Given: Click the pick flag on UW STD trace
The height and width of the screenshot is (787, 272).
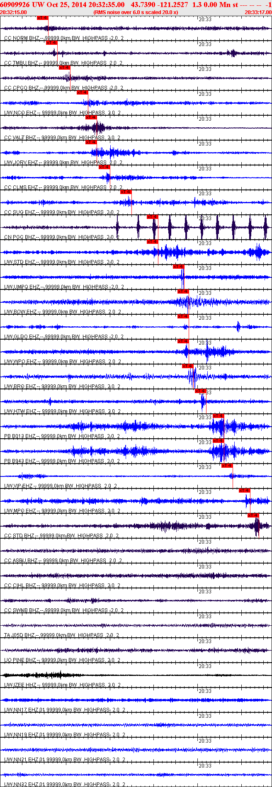Looking at the screenshot, I should pyautogui.click(x=153, y=242).
